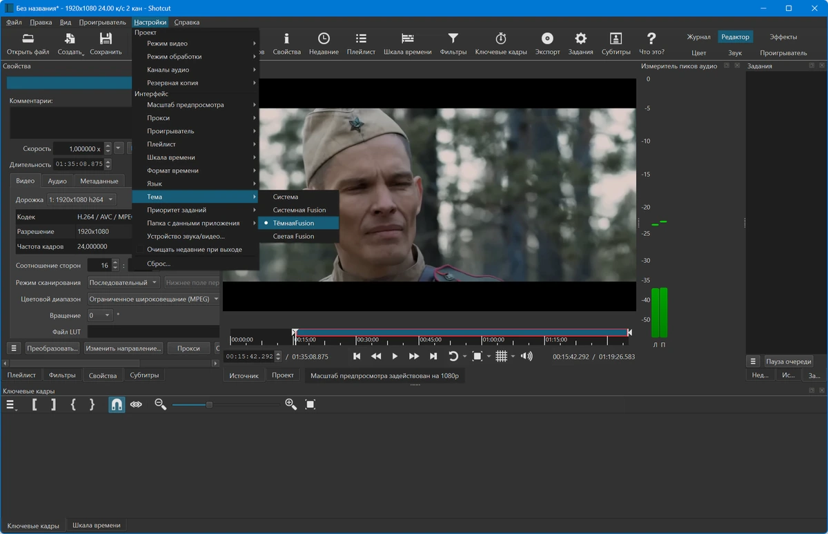Viewport: 828px width, 534px height.
Task: Open the 'Вращение' rotation dropdown
Action: pos(99,315)
